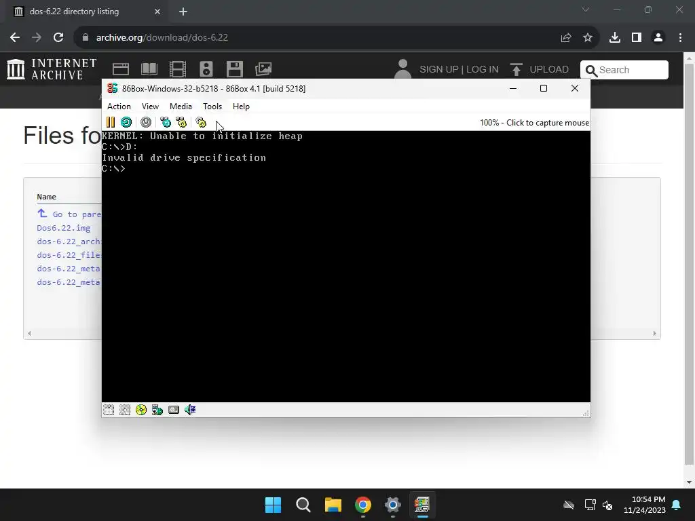Focus the Internet Archive search box
This screenshot has height=521, width=695.
[x=624, y=70]
